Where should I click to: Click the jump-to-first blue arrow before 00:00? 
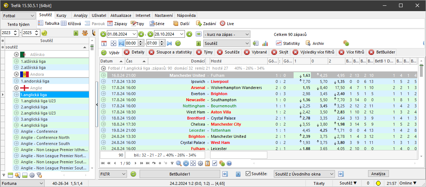[x=122, y=43]
